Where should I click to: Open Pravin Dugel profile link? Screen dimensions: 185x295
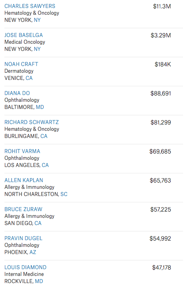pos(23,238)
